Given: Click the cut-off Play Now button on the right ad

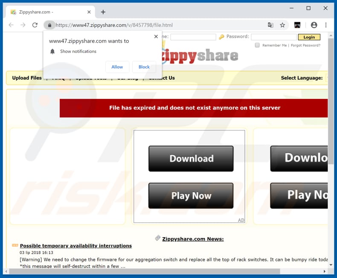Looking at the screenshot, I should pos(299,196).
